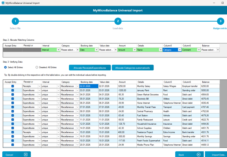Image resolution: width=227 pixels, height=157 pixels.
Task: Select the Monthly Transit Pass cell
Action: pos(150,107)
